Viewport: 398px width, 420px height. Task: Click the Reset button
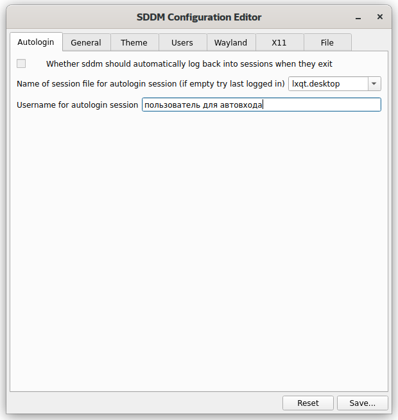pos(308,403)
